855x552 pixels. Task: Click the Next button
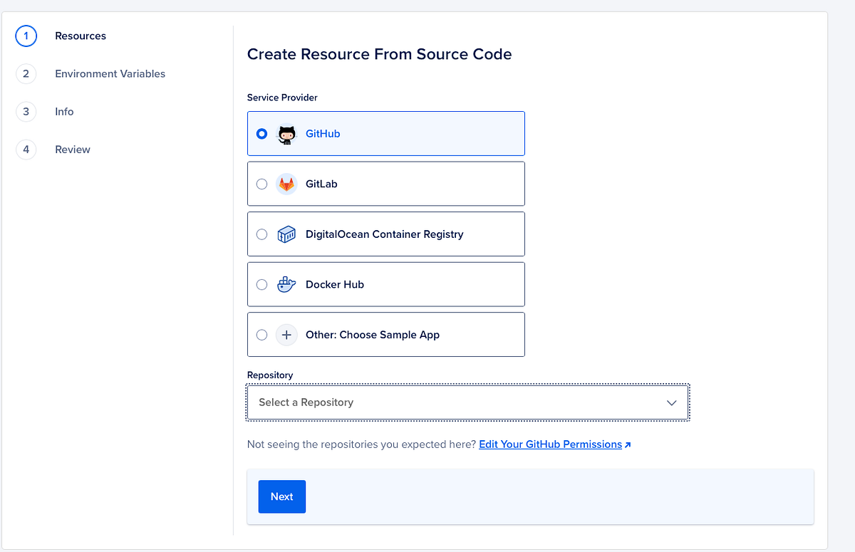pyautogui.click(x=281, y=496)
